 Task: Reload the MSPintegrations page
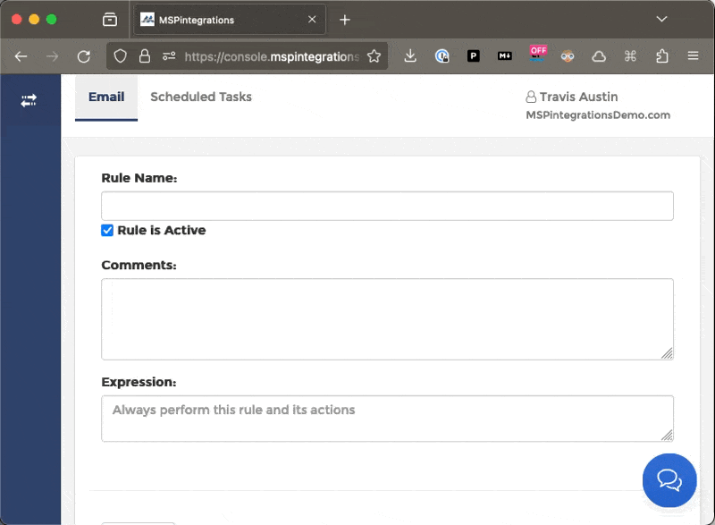(83, 55)
